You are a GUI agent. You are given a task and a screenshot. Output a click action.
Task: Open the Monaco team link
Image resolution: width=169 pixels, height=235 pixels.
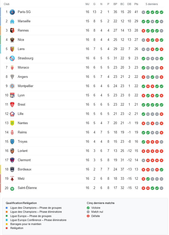pyautogui.click(x=23, y=68)
